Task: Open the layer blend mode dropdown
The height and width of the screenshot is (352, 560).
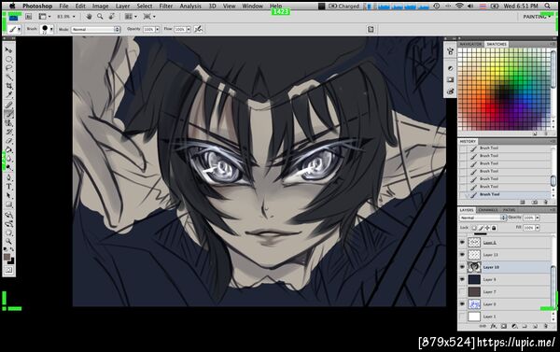Action: pyautogui.click(x=483, y=218)
